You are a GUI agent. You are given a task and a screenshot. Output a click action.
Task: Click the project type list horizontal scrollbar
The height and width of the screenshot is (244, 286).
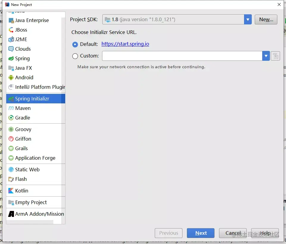pyautogui.click(x=30, y=222)
